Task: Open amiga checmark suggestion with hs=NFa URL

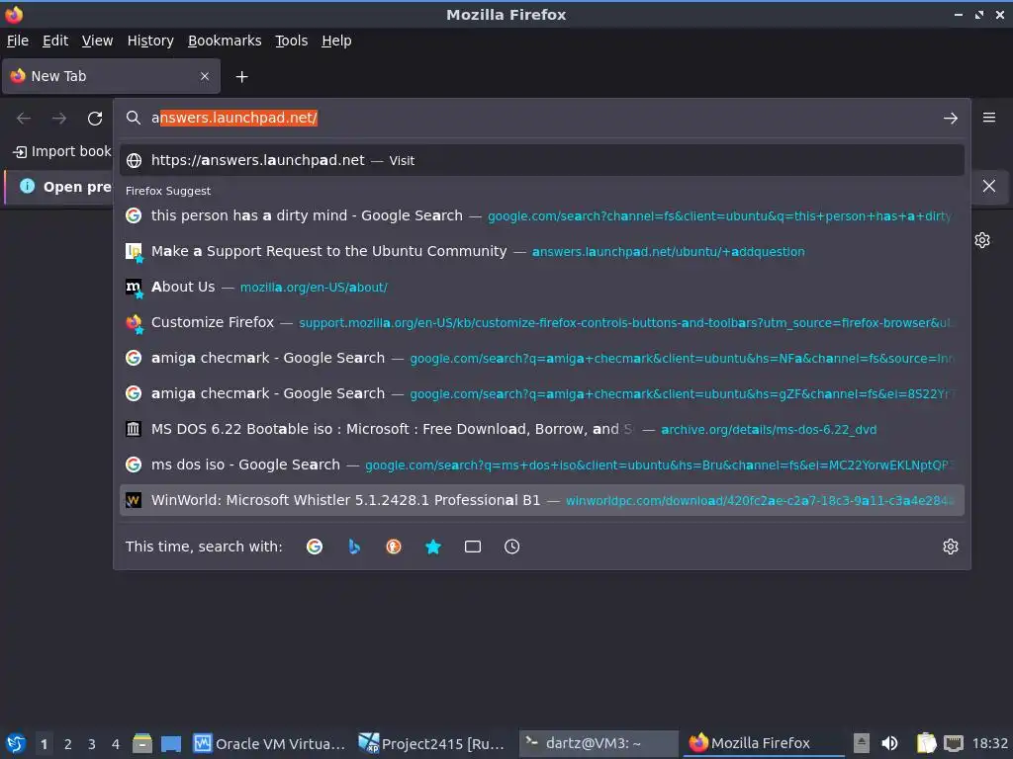Action: pyautogui.click(x=541, y=358)
